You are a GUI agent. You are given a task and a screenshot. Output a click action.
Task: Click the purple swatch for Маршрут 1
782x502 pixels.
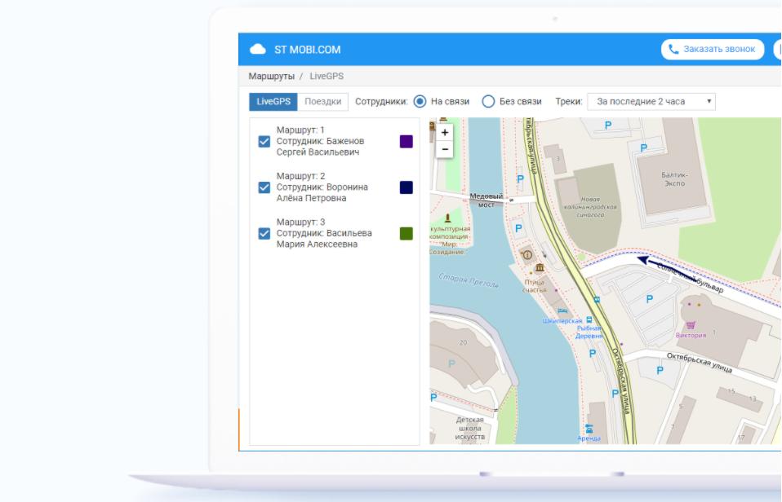pyautogui.click(x=407, y=142)
